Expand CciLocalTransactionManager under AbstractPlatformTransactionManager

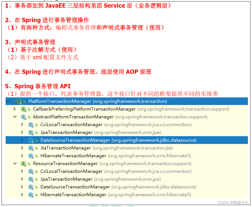[22, 125]
